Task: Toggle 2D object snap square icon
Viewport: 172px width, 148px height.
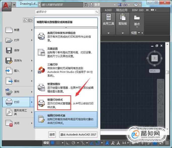Action: (97, 143)
